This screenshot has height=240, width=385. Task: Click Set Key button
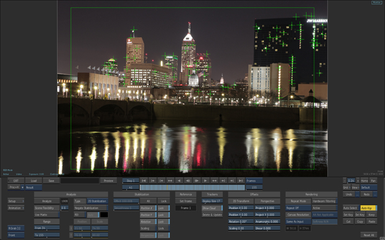click(x=348, y=215)
